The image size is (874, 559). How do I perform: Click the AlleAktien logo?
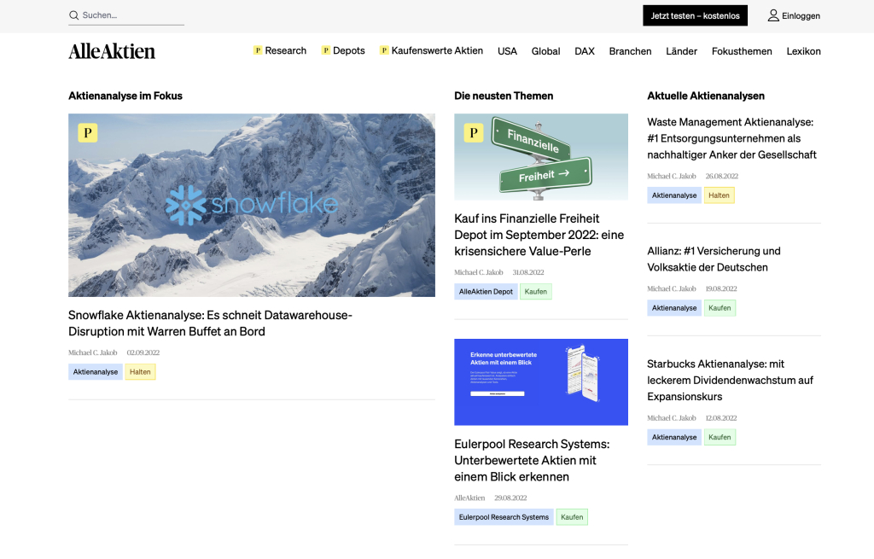(x=112, y=51)
